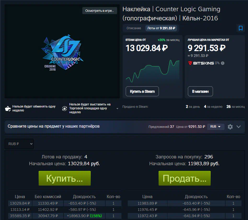Click the best market price 9 291.53 ₽
This screenshot has height=220, width=248.
[x=206, y=48]
